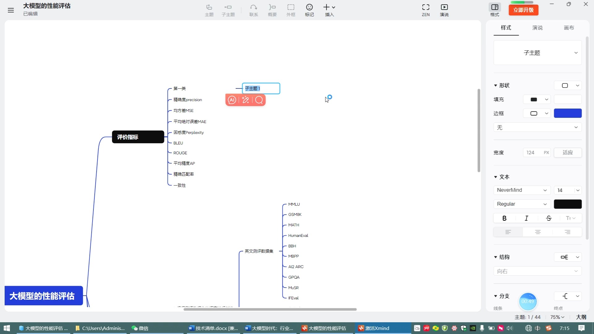Select the 困惑度Perplexity subtopic
Viewport: 594px width, 334px height.
(188, 132)
